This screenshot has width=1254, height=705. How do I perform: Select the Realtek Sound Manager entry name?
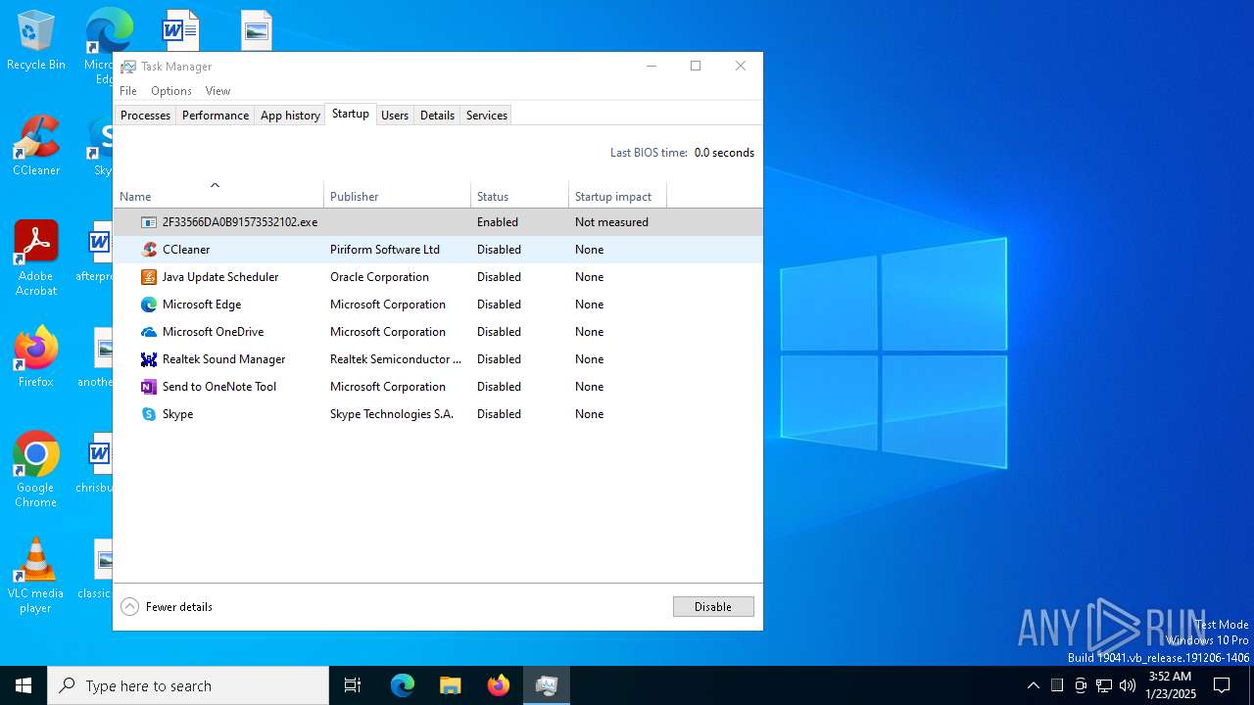pos(223,359)
